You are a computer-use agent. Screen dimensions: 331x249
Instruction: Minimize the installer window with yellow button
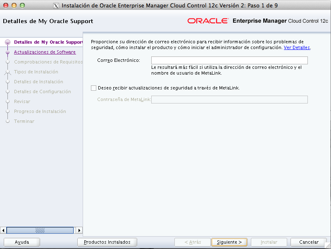point(14,6)
